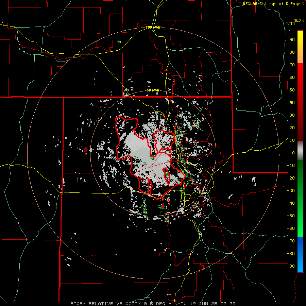
Task: Select the -20 value on the velocity scale
Action: tap(291, 178)
